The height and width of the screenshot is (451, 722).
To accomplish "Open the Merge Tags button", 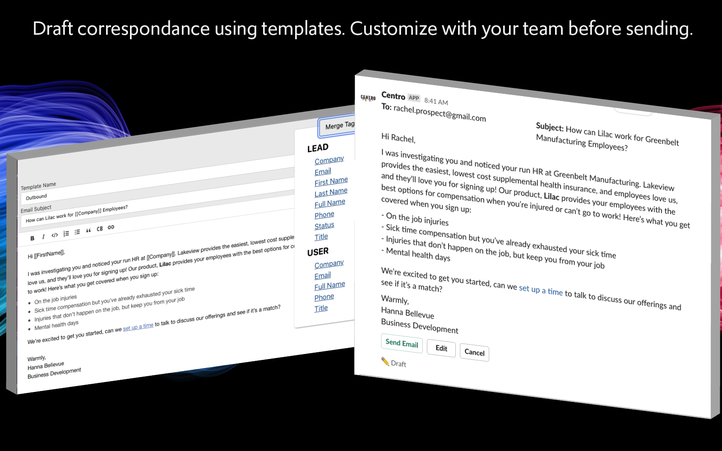I will coord(338,126).
